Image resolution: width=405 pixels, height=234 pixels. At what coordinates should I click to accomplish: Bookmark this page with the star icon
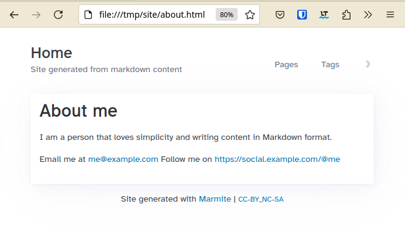click(250, 15)
